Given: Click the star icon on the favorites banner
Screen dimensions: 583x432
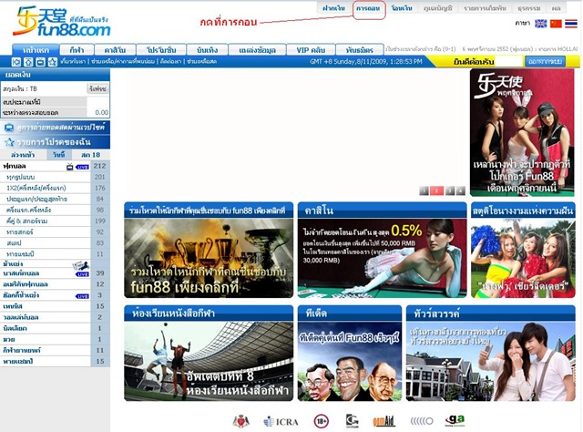Looking at the screenshot, I should (x=9, y=142).
